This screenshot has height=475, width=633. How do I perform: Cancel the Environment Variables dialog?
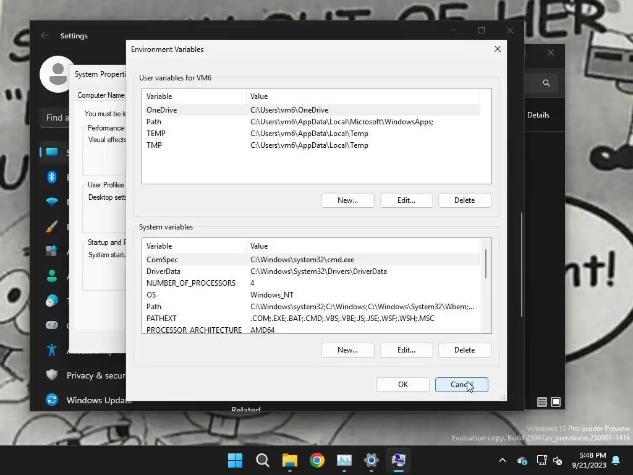point(461,385)
